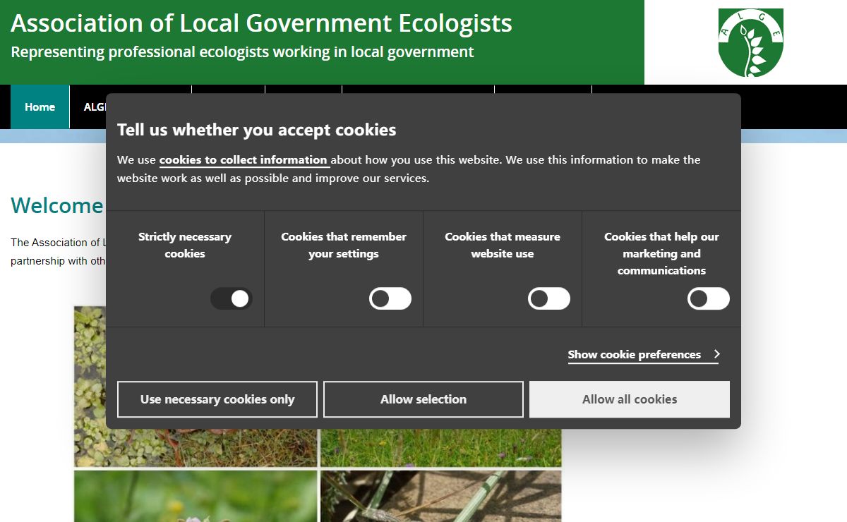Click the 'Tell us whether you accept cookies' heading
Image resolution: width=847 pixels, height=522 pixels.
pyautogui.click(x=256, y=130)
